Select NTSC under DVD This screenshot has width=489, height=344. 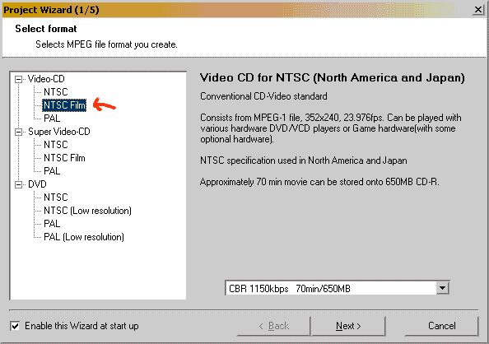point(55,198)
